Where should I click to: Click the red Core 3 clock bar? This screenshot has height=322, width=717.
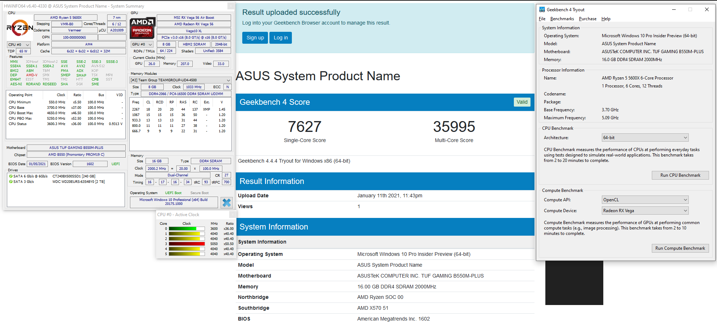[187, 244]
